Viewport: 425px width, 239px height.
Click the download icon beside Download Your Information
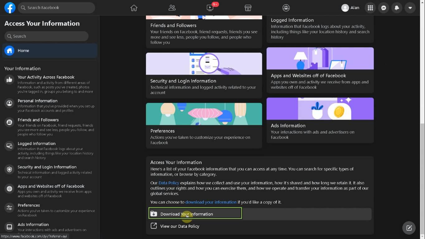coord(154,214)
